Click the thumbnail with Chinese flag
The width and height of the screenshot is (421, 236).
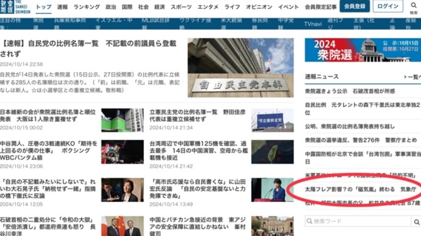[123, 226]
